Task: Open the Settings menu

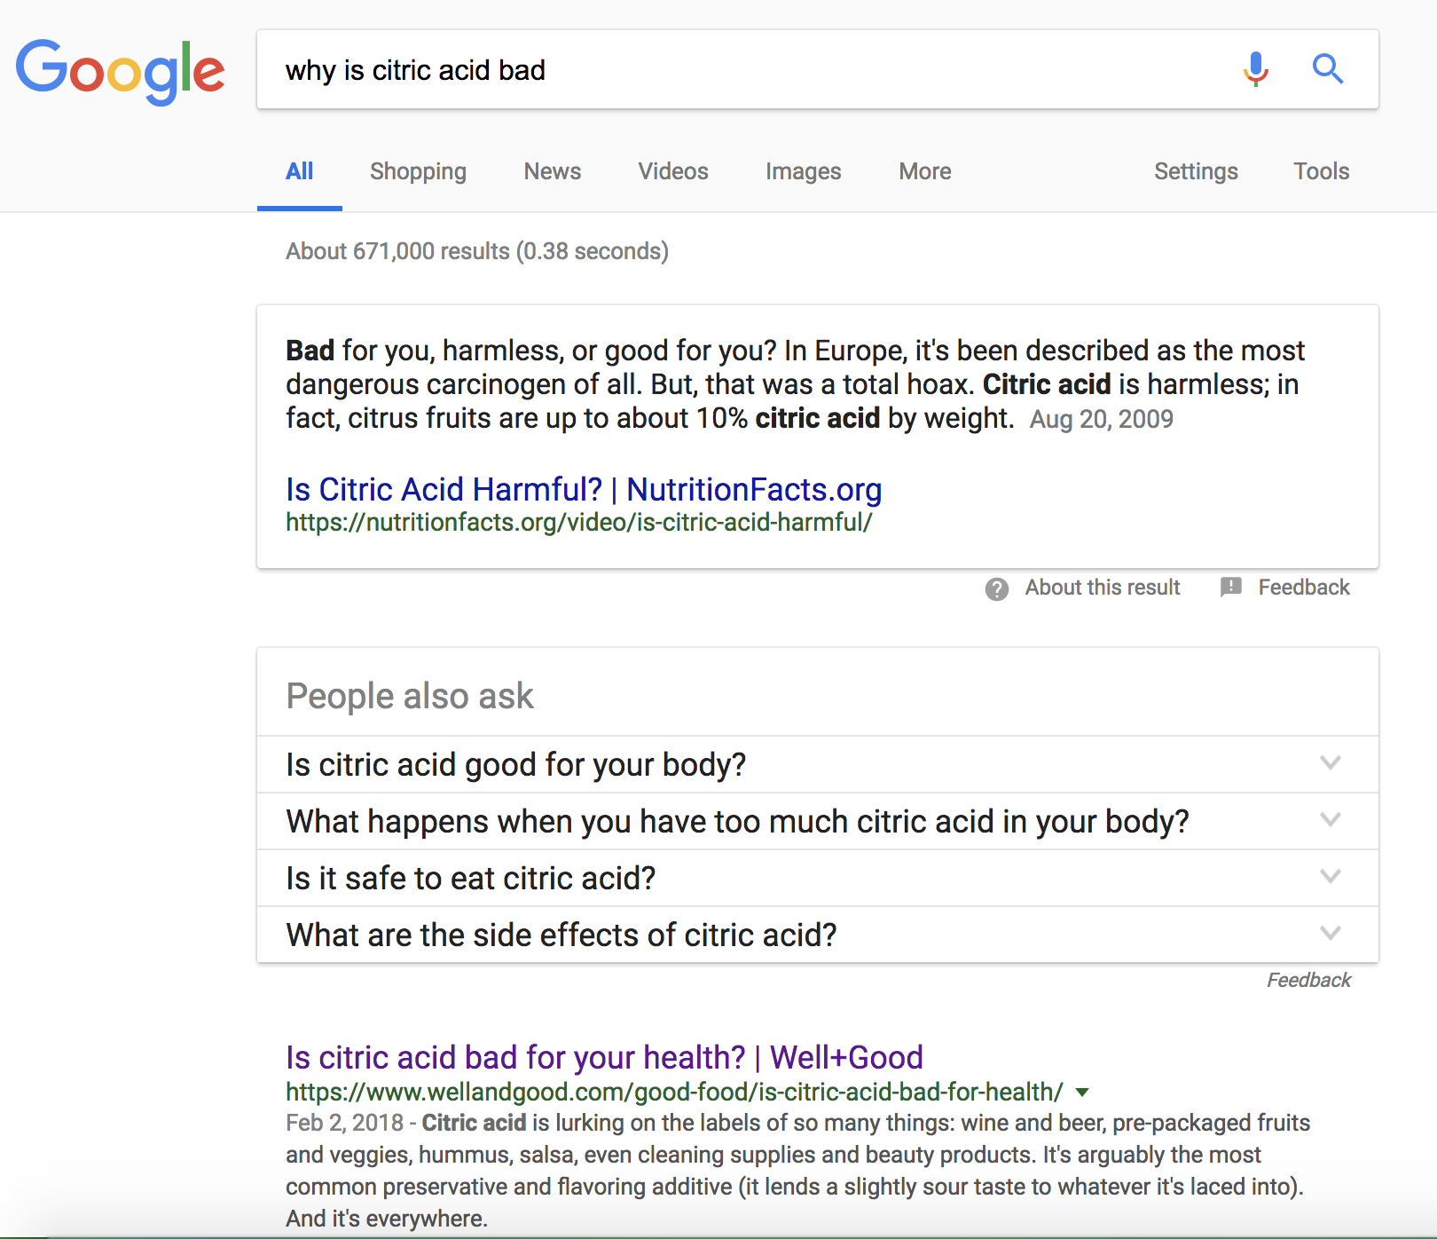Action: click(x=1196, y=171)
